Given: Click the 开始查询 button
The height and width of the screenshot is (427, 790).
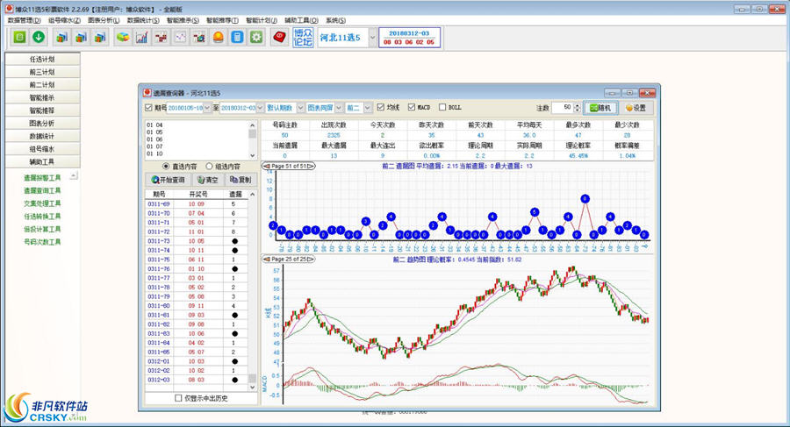Looking at the screenshot, I should pyautogui.click(x=169, y=180).
